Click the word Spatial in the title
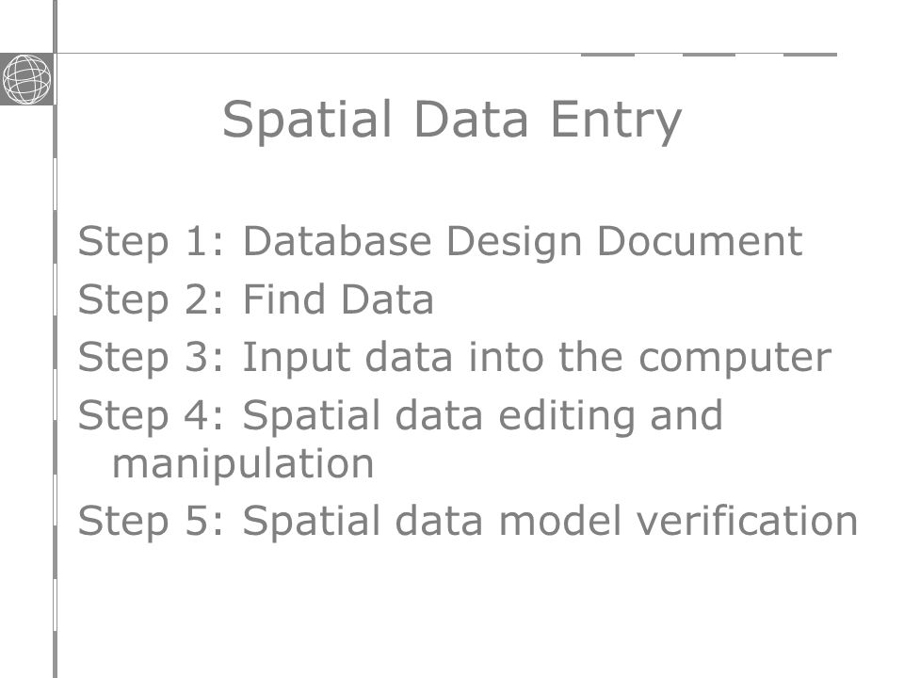Viewport: 904px width, 678px height. point(307,121)
